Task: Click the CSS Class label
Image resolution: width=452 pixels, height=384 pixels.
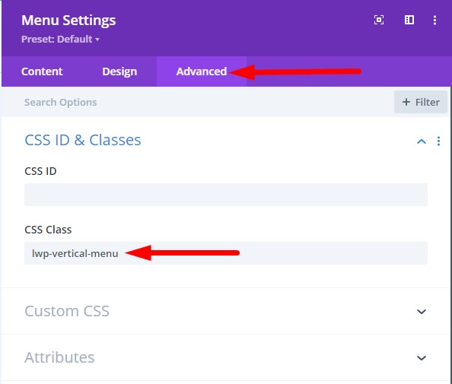Action: tap(48, 230)
